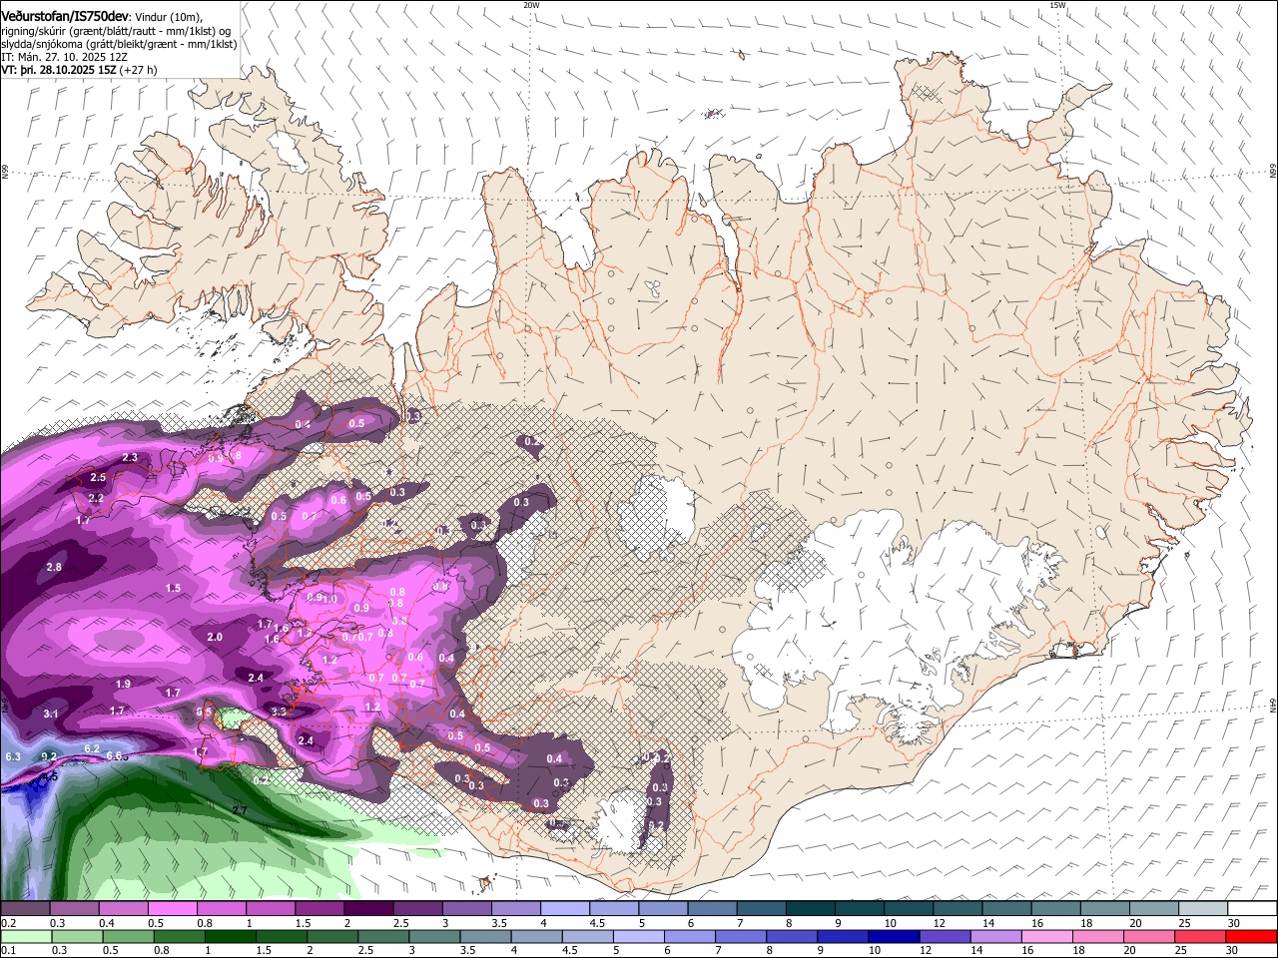Select the pale grey 25–30 swatch, upper legend
Screen dimensions: 1278x958
pos(1204,909)
